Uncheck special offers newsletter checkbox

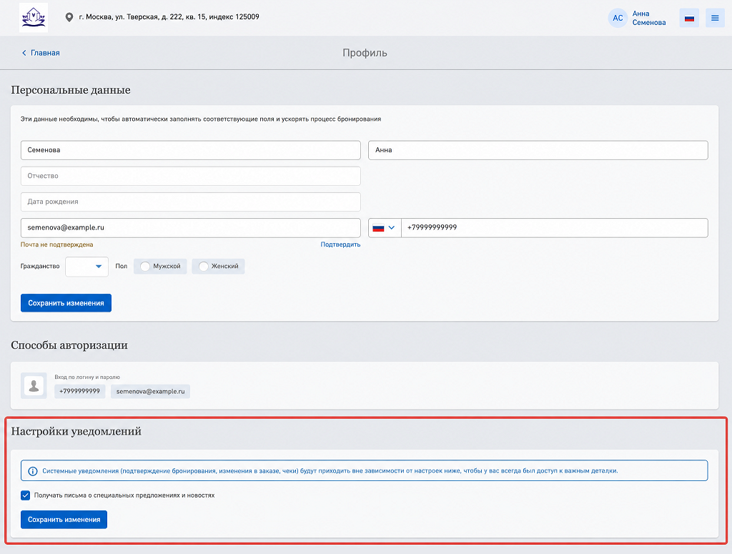[x=25, y=495]
